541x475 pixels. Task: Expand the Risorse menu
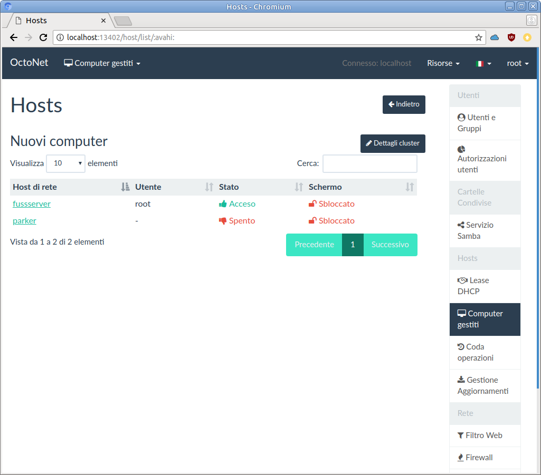click(x=443, y=63)
